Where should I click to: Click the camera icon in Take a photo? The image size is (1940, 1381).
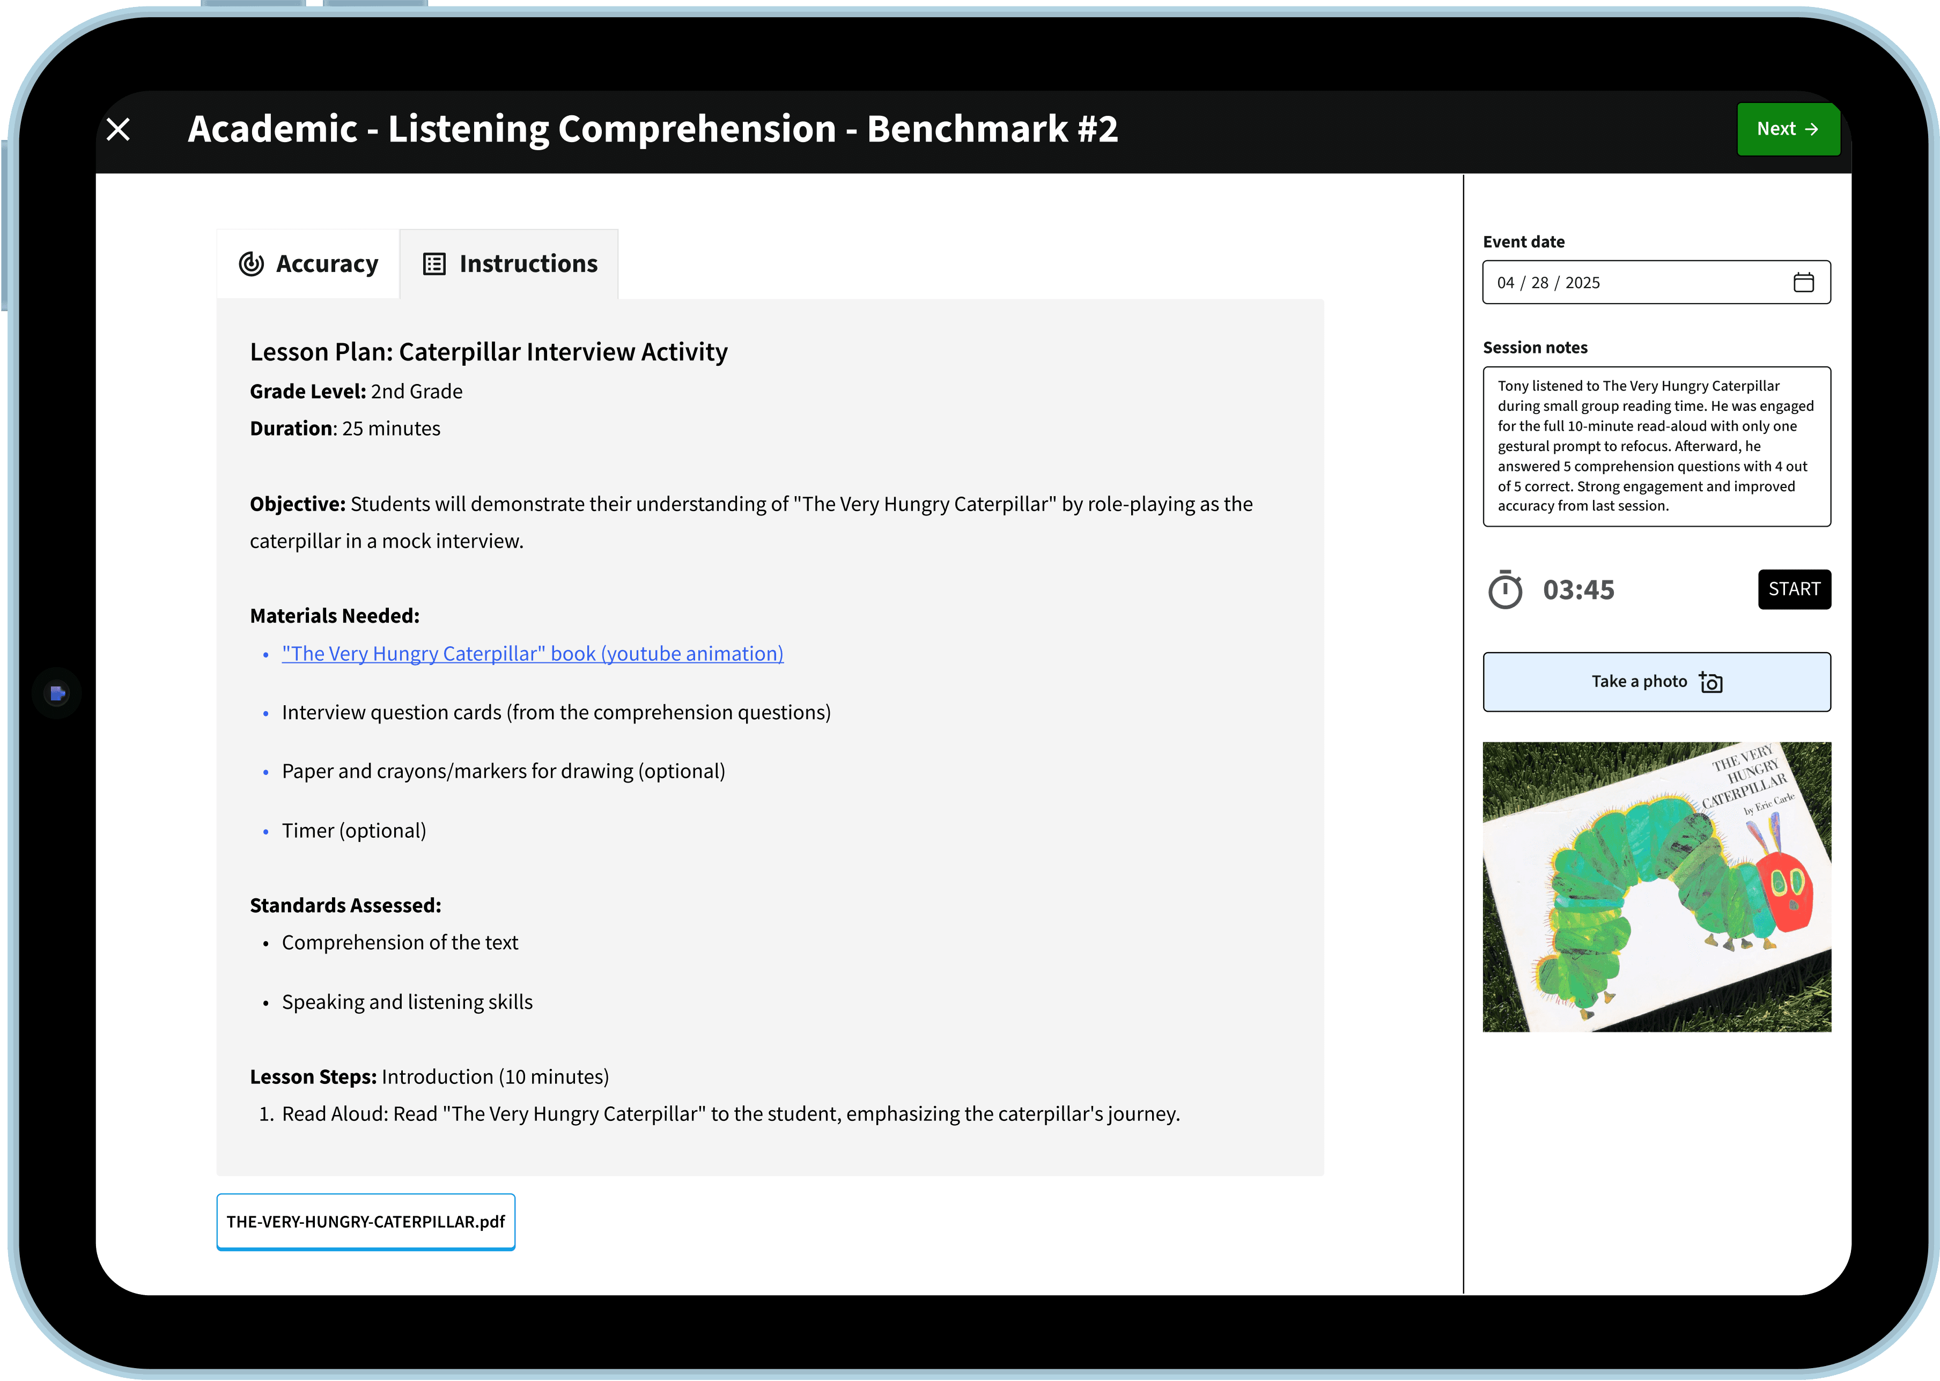point(1710,682)
